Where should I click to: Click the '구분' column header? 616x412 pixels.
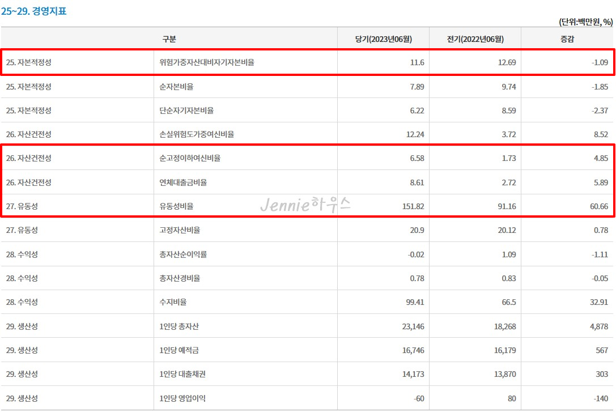169,39
